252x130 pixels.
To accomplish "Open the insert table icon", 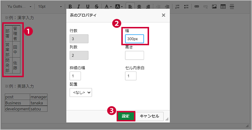I will 223,6.
